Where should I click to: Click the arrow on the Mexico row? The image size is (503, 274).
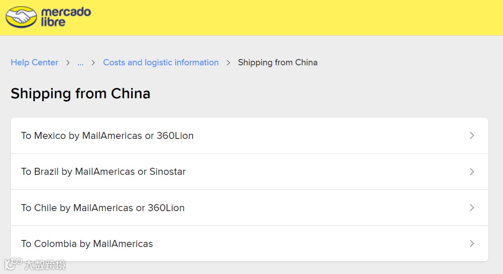click(x=471, y=136)
